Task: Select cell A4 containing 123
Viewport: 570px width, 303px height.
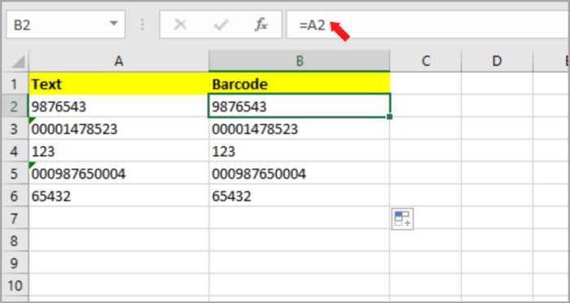Action: 119,151
